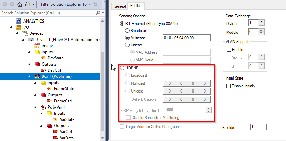Select RT-Ethernet Multicast option

click(x=127, y=38)
